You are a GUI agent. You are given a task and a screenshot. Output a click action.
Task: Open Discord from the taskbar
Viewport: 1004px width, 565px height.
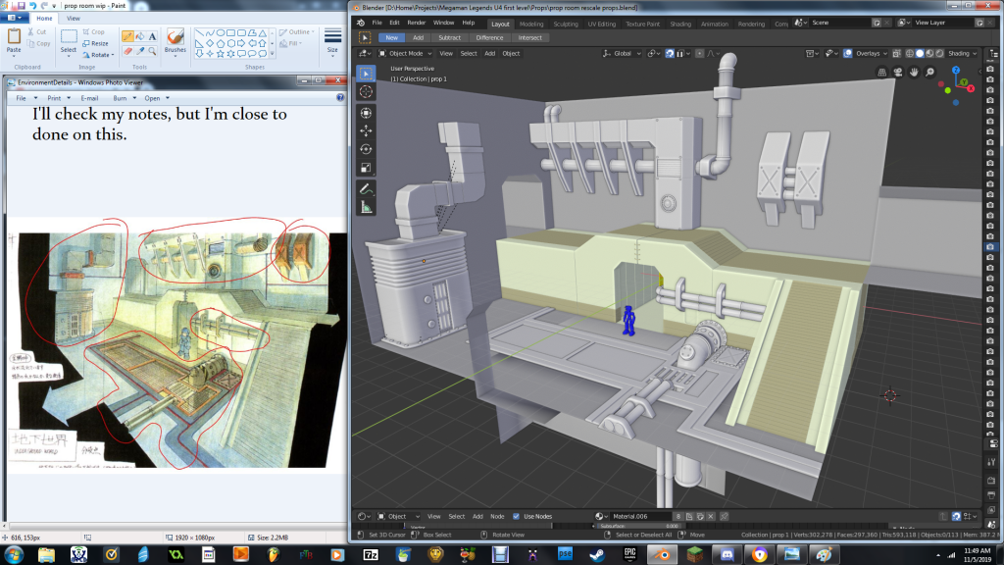click(x=728, y=554)
